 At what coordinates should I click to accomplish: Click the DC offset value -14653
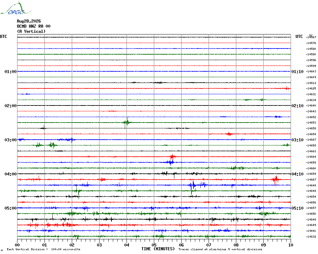tap(311, 123)
